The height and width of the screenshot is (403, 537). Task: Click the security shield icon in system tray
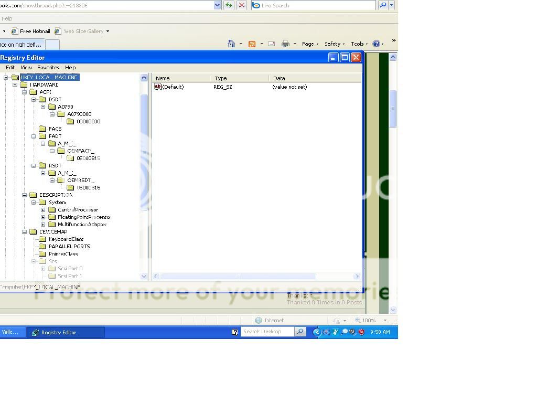pos(361,332)
